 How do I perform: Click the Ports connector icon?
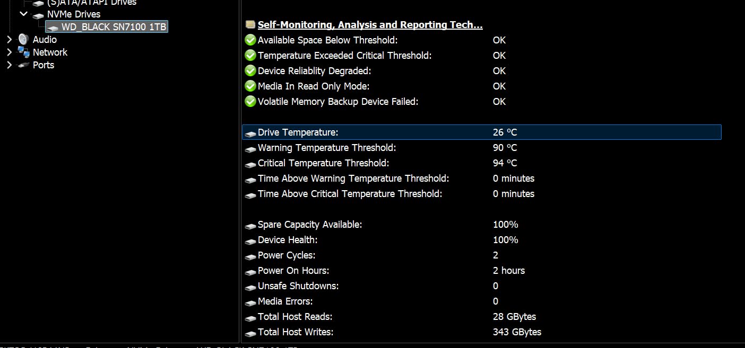[x=23, y=65]
